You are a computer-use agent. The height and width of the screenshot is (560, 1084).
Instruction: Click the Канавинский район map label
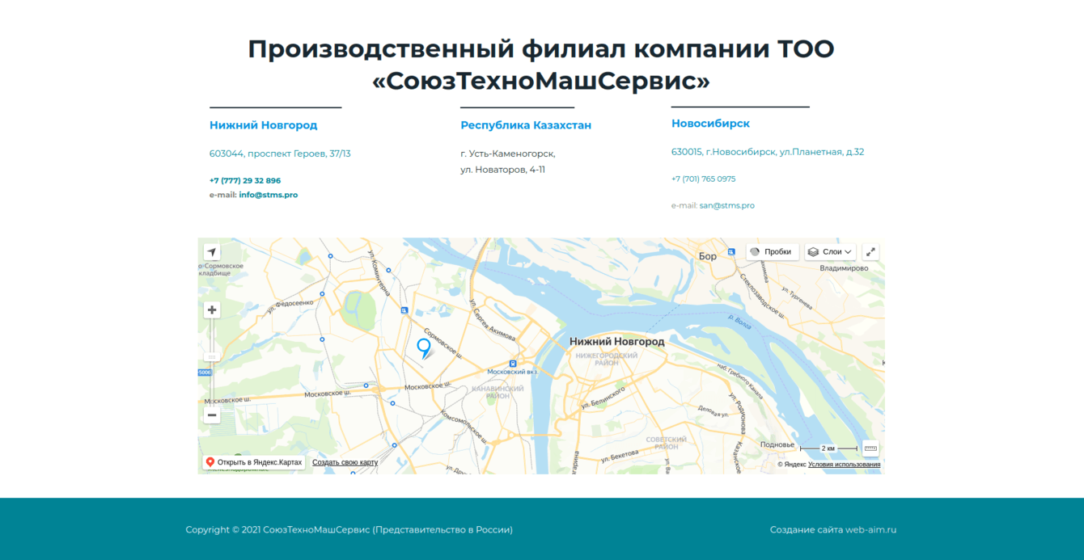[498, 393]
